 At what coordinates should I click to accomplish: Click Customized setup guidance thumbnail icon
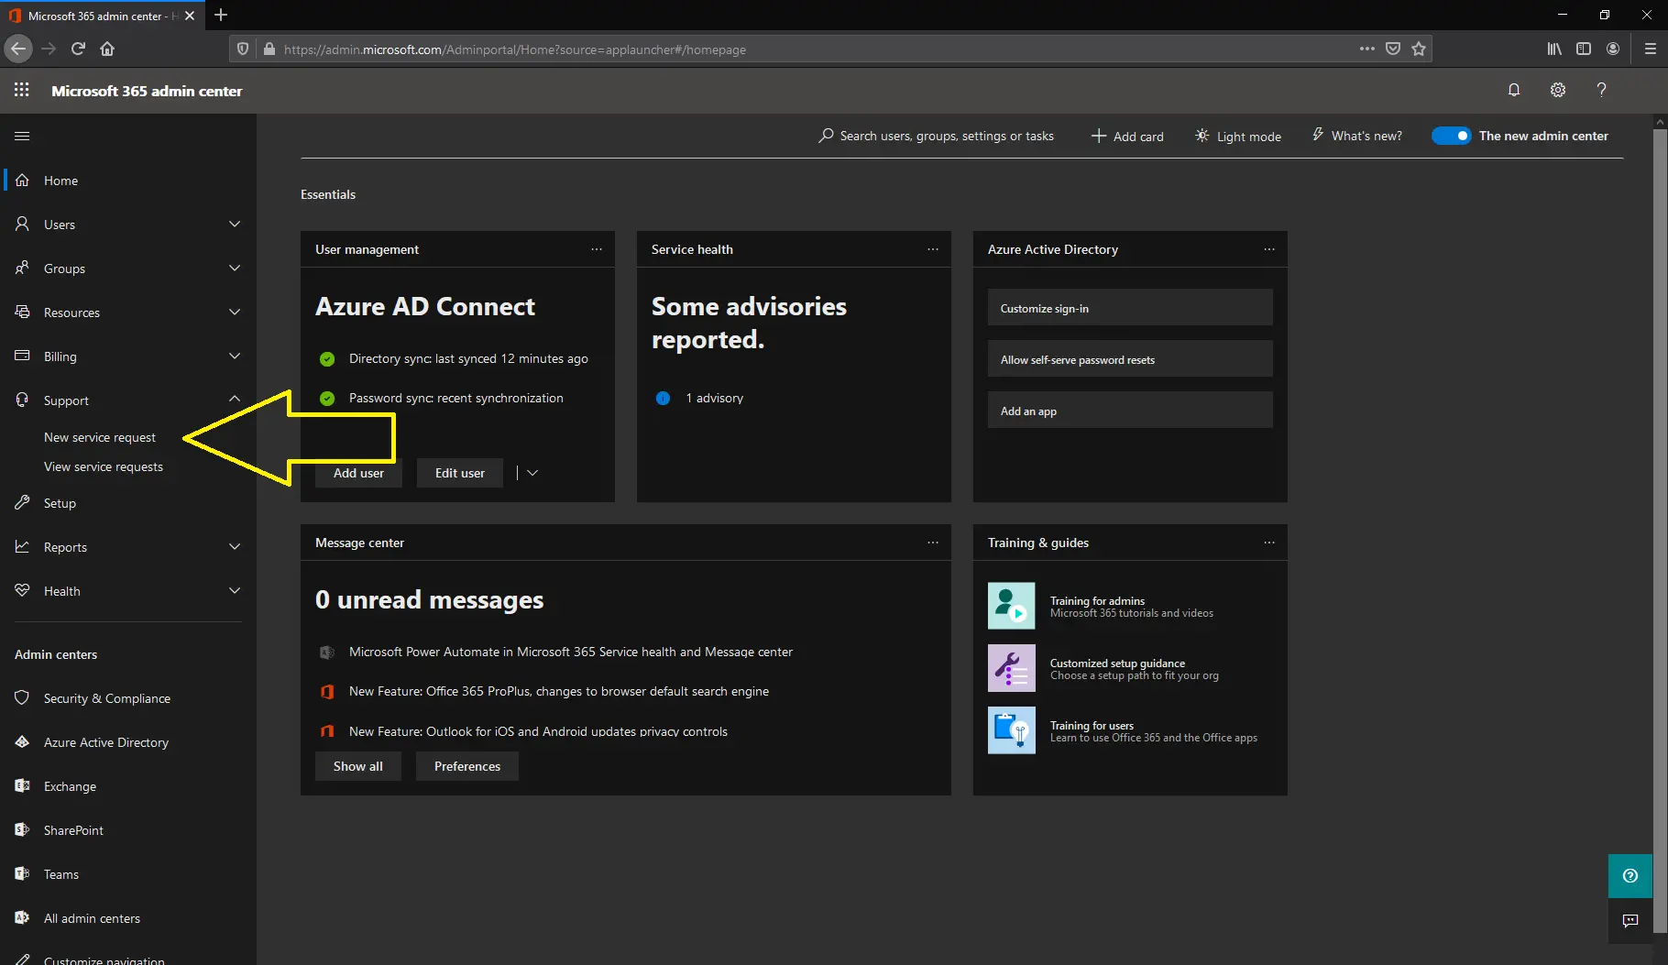coord(1012,668)
